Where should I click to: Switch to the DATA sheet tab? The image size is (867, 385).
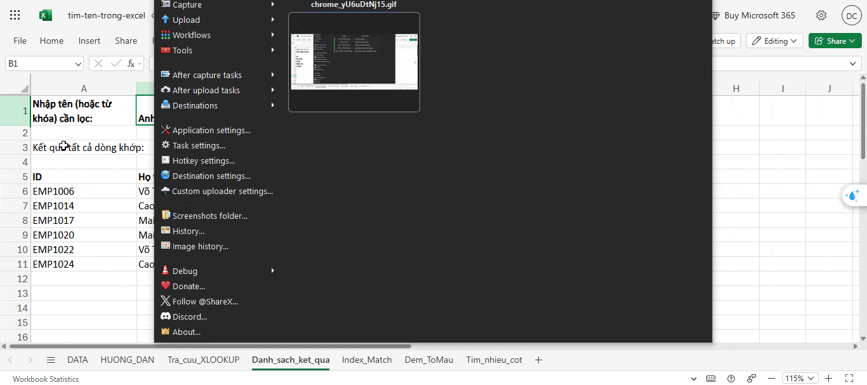[77, 360]
